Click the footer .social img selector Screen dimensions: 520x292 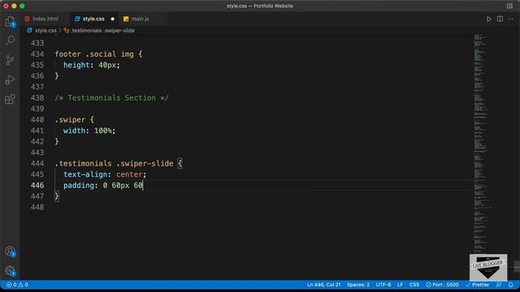[94, 54]
